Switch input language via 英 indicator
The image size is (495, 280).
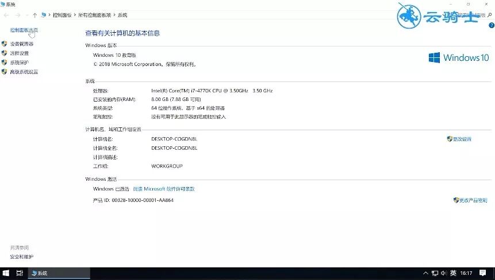pyautogui.click(x=454, y=273)
